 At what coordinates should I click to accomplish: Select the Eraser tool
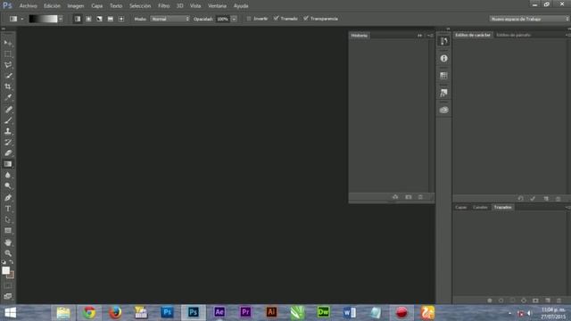click(x=8, y=152)
